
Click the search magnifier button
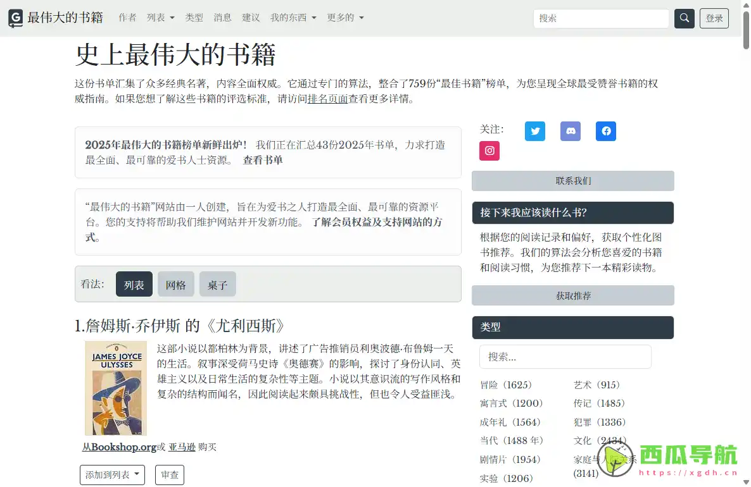tap(685, 18)
